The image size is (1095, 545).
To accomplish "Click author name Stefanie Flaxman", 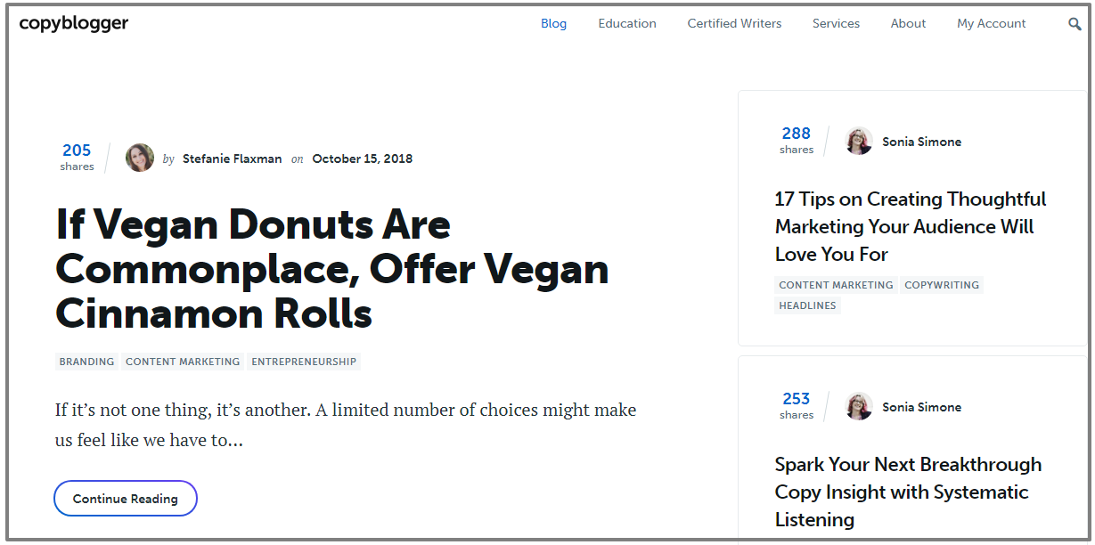I will (232, 158).
